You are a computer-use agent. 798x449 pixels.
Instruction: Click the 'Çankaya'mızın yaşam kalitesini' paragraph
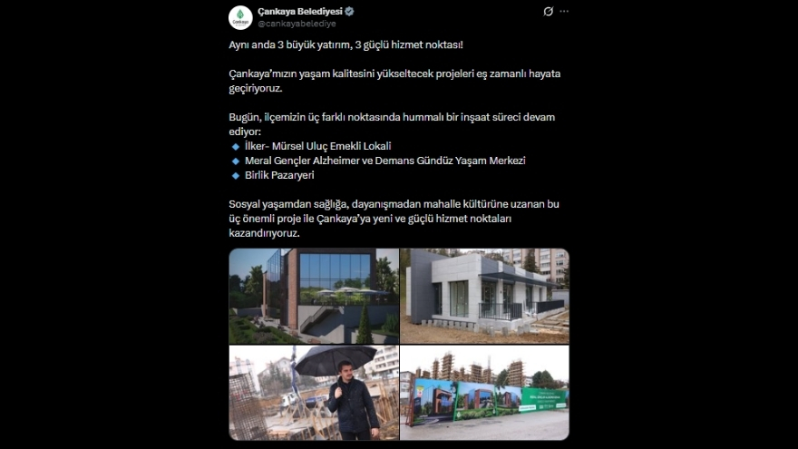(x=394, y=81)
